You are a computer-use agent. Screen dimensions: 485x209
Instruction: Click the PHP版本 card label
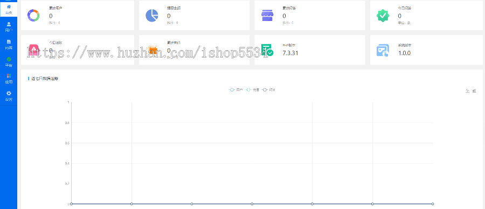pos(289,45)
